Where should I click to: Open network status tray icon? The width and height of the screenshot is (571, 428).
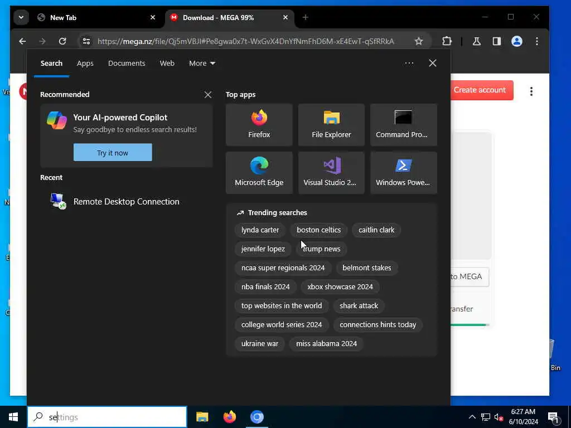486,417
